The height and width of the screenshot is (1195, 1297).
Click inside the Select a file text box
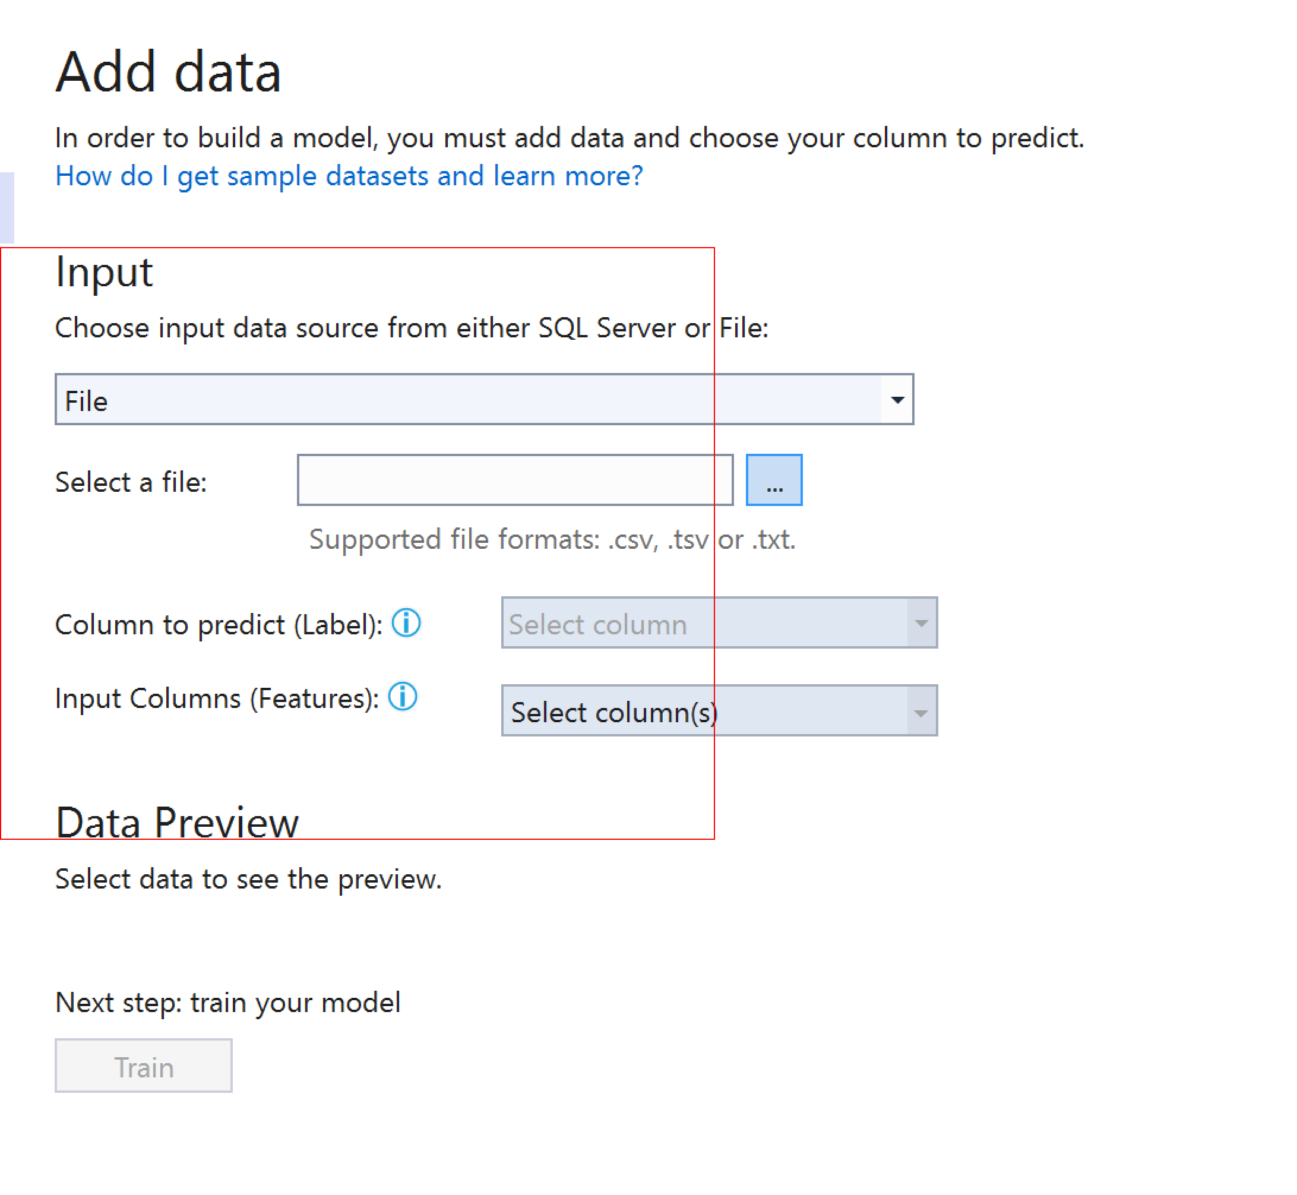coord(514,479)
